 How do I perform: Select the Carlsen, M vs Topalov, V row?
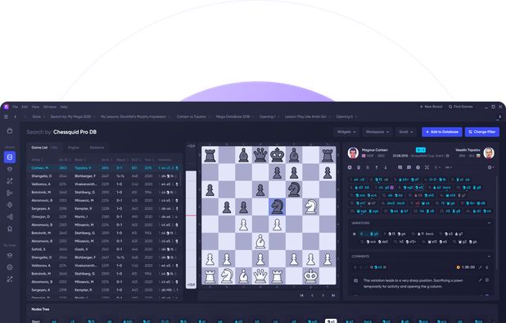click(105, 168)
